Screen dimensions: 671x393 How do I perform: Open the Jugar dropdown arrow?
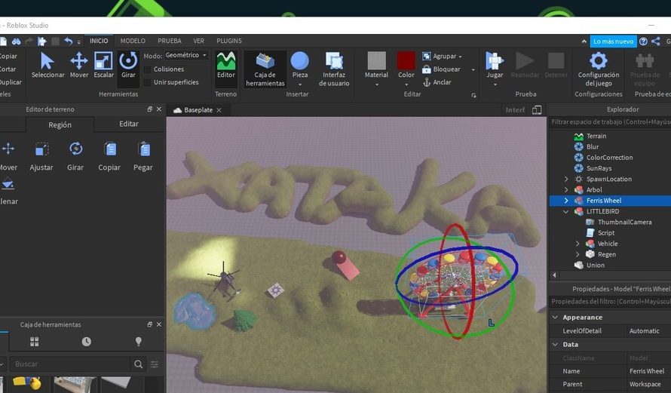[495, 84]
